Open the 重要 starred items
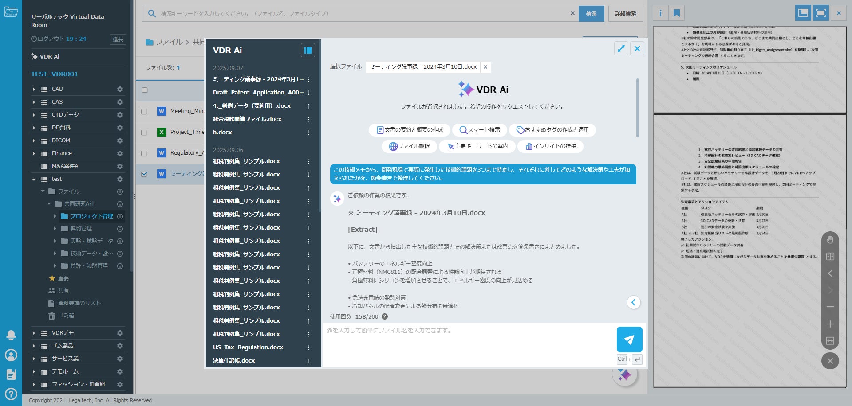 click(x=59, y=278)
